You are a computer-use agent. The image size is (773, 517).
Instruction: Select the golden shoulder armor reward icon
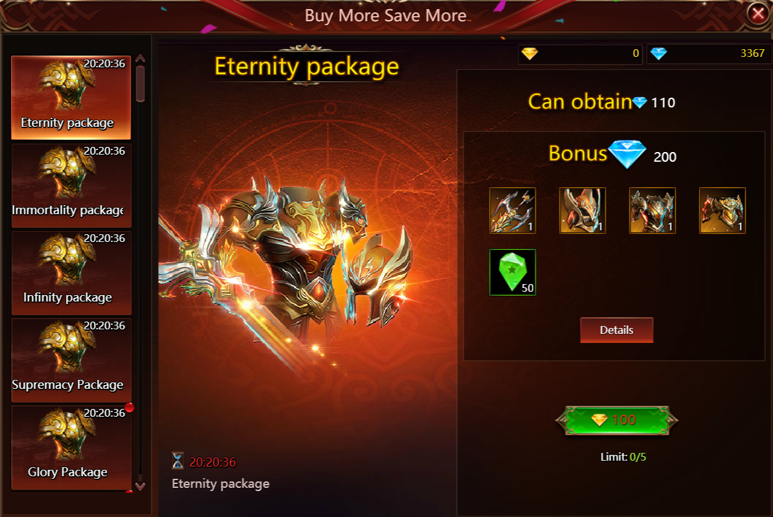pos(723,210)
